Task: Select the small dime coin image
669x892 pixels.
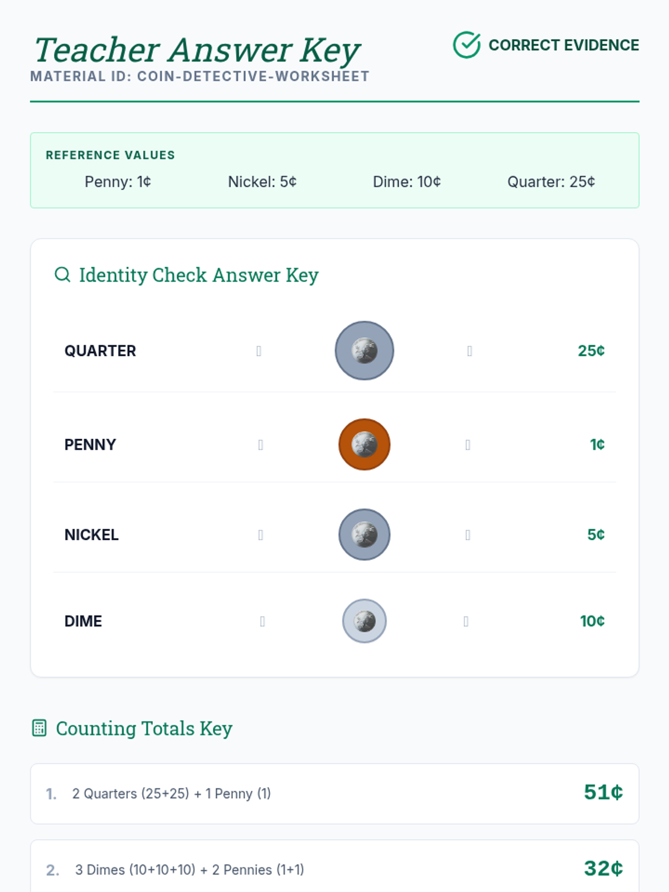Action: click(x=365, y=621)
